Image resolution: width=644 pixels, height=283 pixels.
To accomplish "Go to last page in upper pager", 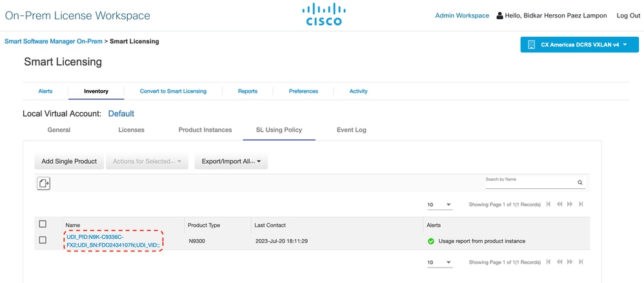I will tap(581, 204).
